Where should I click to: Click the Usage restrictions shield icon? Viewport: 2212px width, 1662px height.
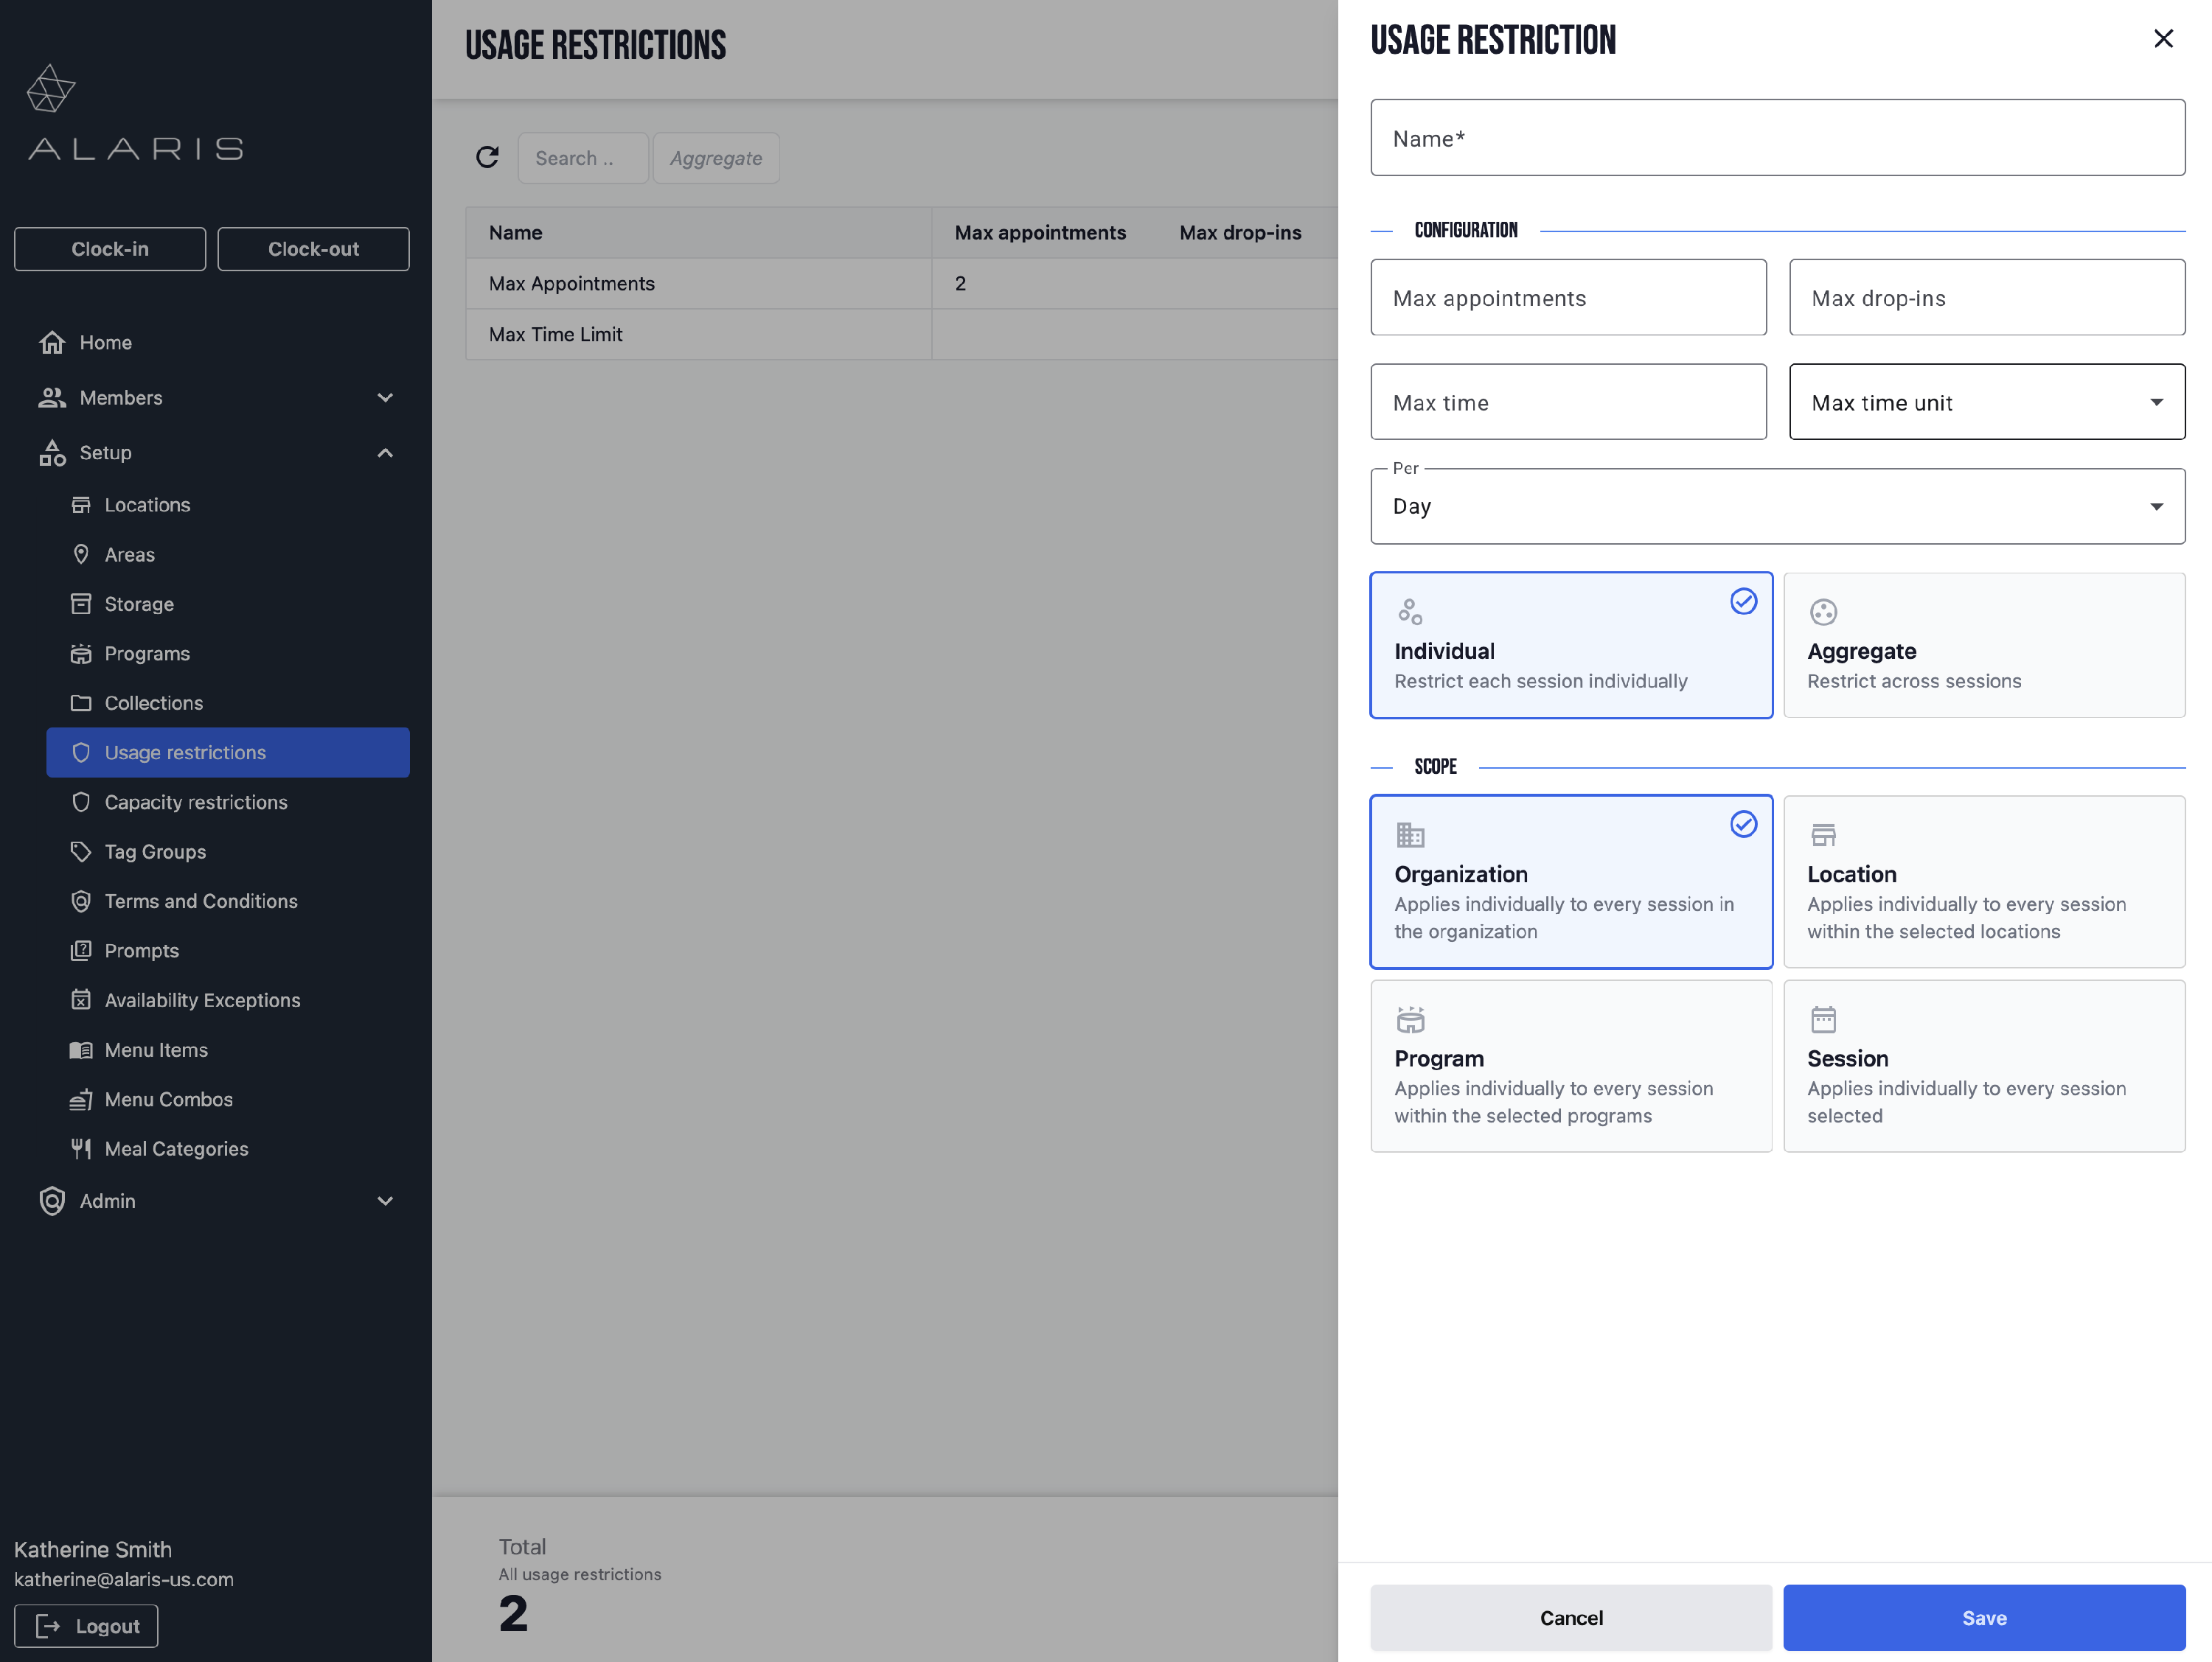(x=81, y=753)
